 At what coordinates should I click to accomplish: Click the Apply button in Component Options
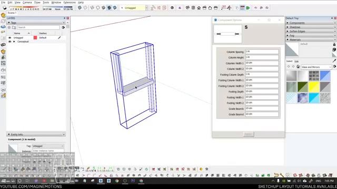pos(249,134)
